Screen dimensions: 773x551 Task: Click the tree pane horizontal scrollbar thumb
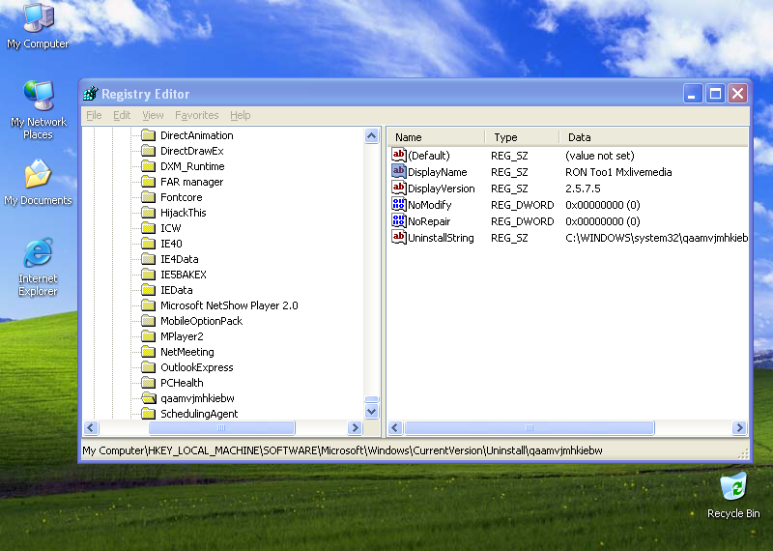pos(222,427)
